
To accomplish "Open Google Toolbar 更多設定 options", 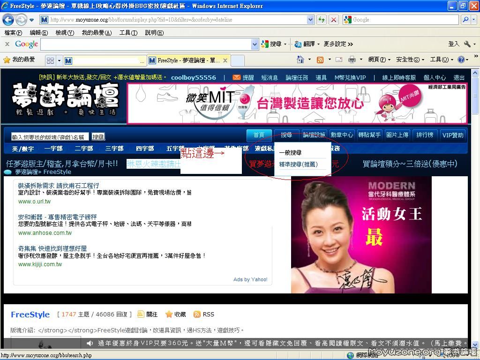I will coord(338,44).
